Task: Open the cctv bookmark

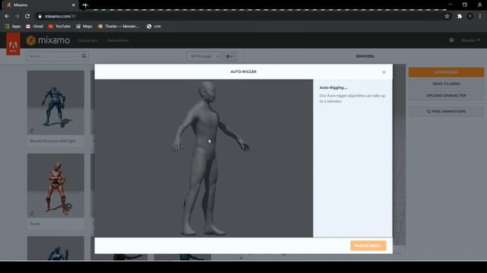Action: (x=154, y=27)
